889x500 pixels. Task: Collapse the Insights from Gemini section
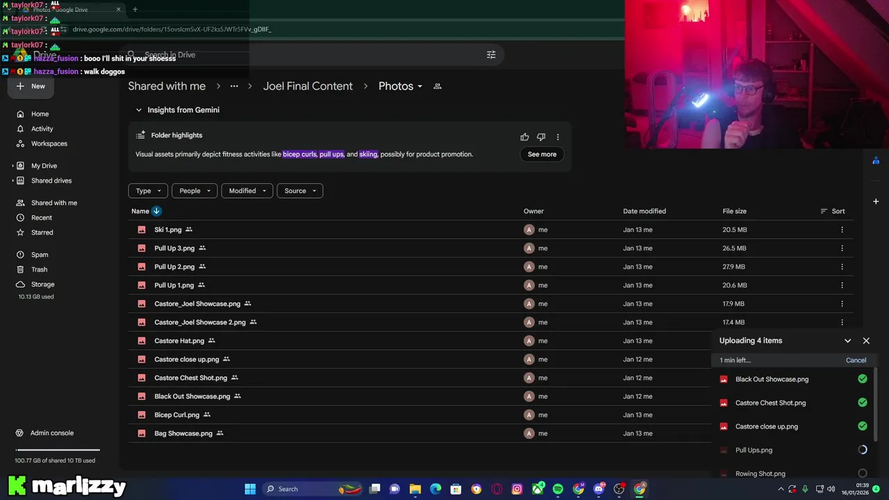(138, 110)
